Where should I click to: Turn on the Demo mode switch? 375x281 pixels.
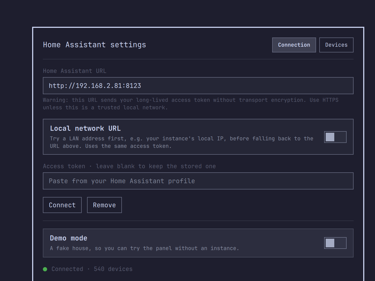click(335, 243)
